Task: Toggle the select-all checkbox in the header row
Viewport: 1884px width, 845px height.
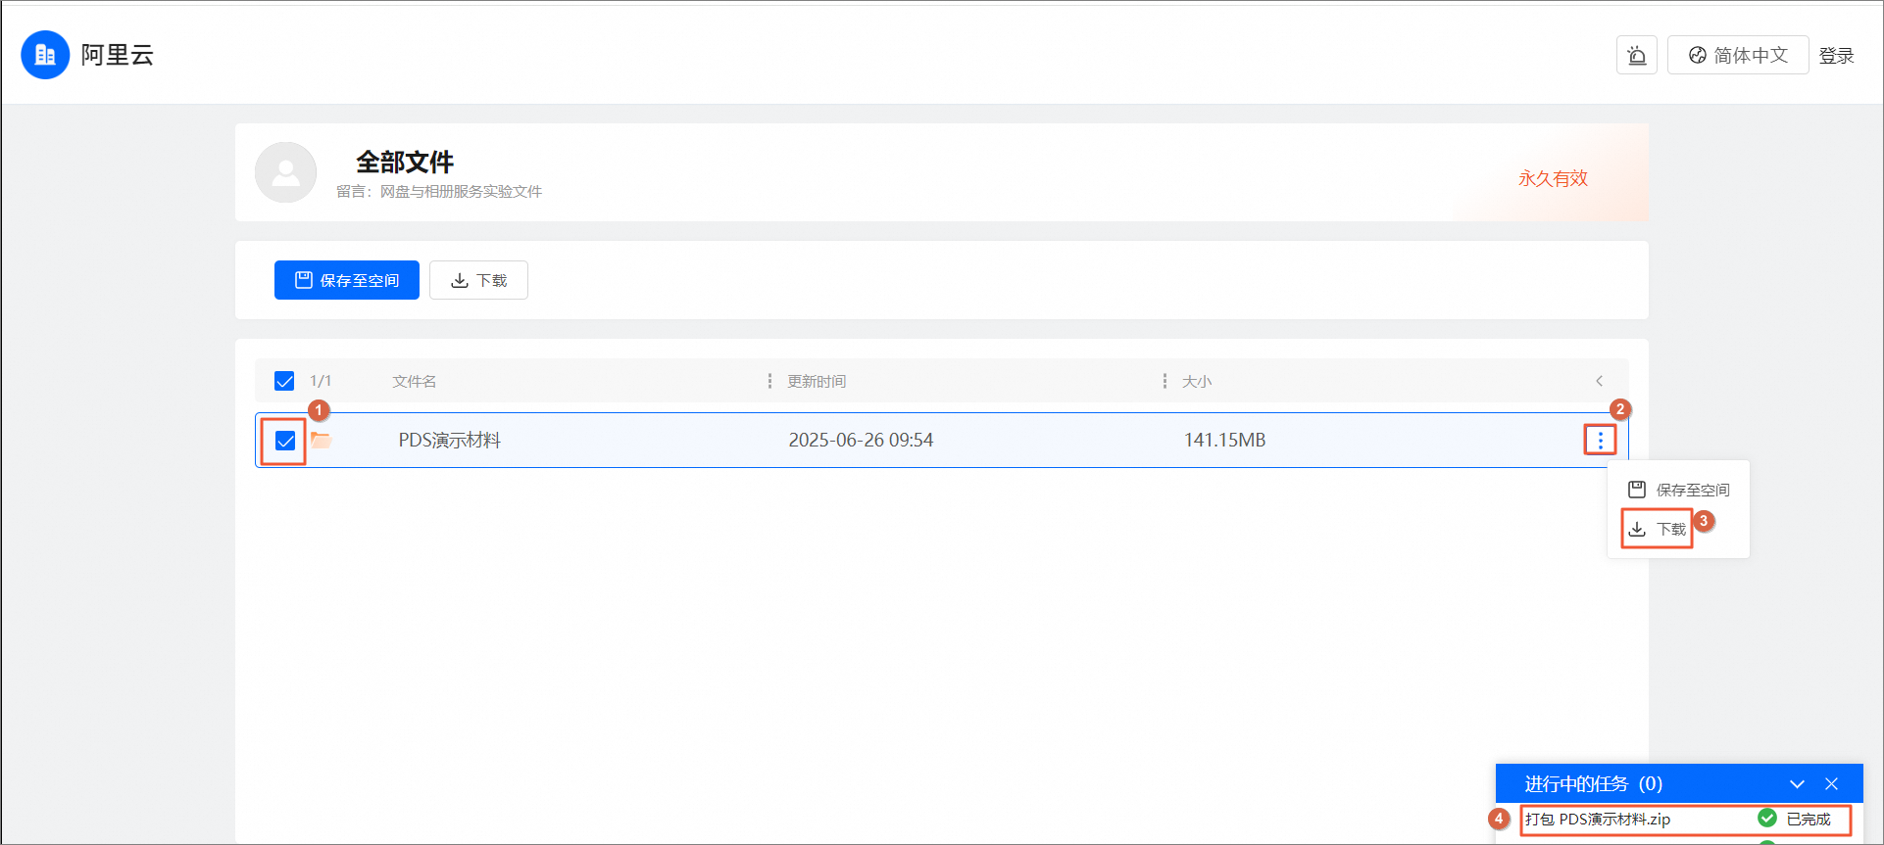Action: [x=284, y=381]
